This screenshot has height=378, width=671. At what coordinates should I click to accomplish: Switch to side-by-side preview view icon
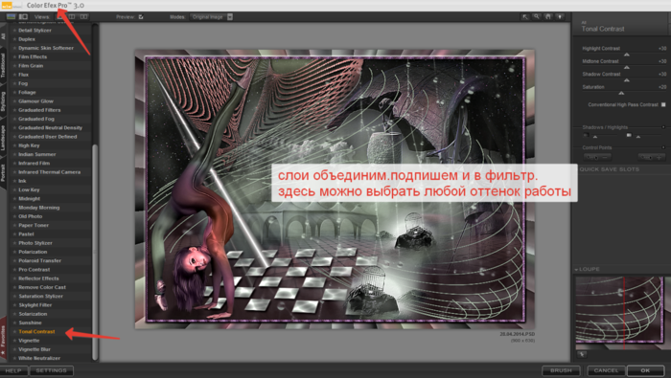pos(83,16)
